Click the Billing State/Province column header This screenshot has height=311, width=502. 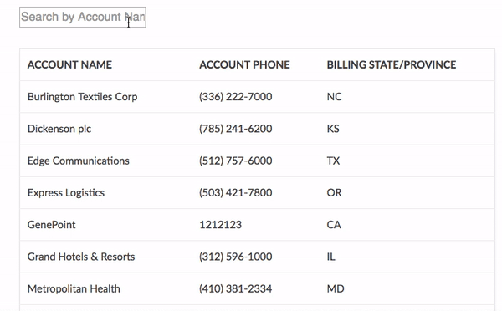[x=392, y=64]
